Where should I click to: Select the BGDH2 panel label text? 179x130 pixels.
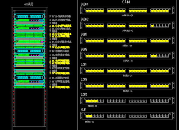pos(85,19)
